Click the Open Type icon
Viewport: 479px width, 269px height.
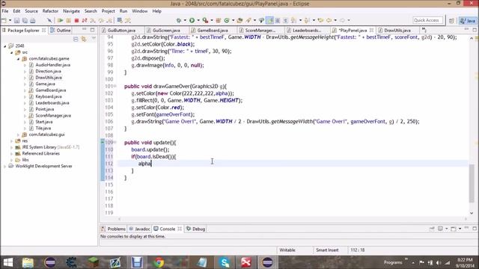pyautogui.click(x=239, y=20)
